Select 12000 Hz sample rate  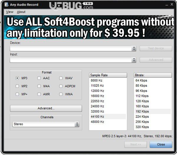pyautogui.click(x=108, y=91)
